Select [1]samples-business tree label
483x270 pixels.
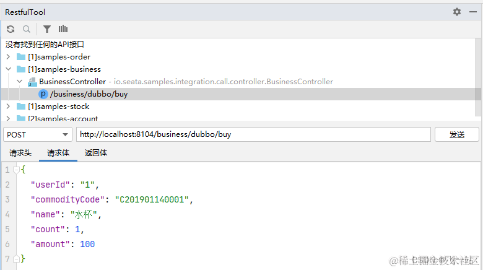point(64,69)
